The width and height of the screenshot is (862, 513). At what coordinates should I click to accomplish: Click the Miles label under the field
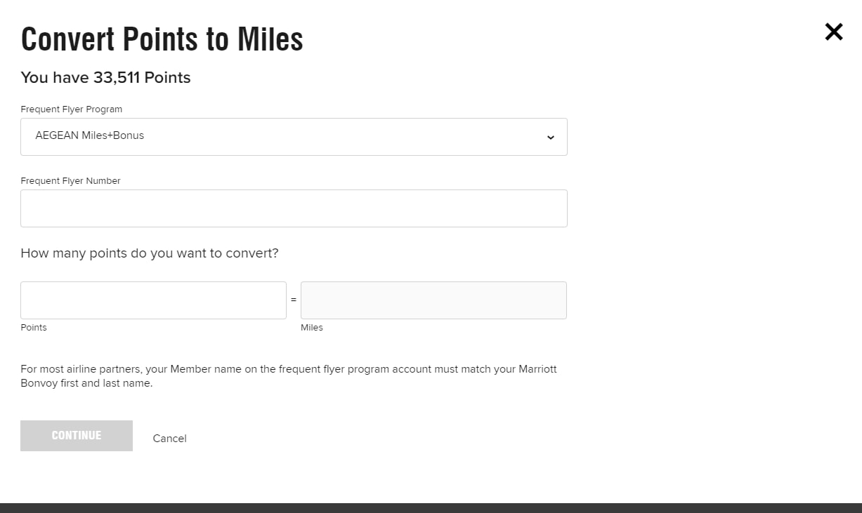(312, 328)
